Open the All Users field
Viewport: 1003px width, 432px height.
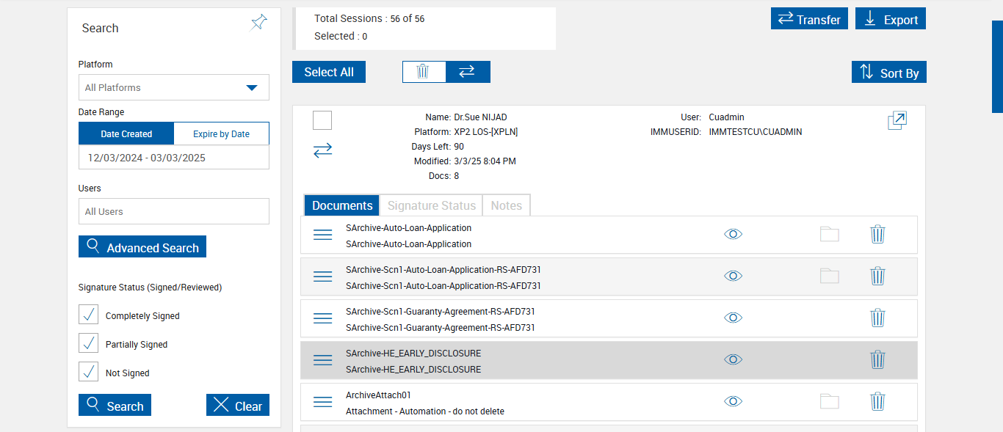(x=174, y=211)
